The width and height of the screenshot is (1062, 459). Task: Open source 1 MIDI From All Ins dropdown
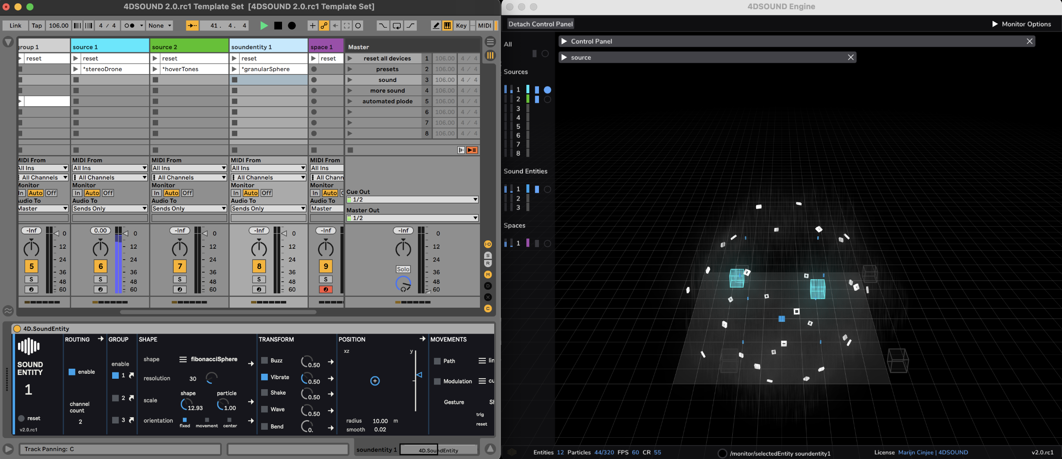pyautogui.click(x=110, y=168)
